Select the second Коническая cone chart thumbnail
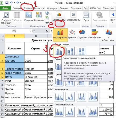Screen dimensions: 116x118 70,97
